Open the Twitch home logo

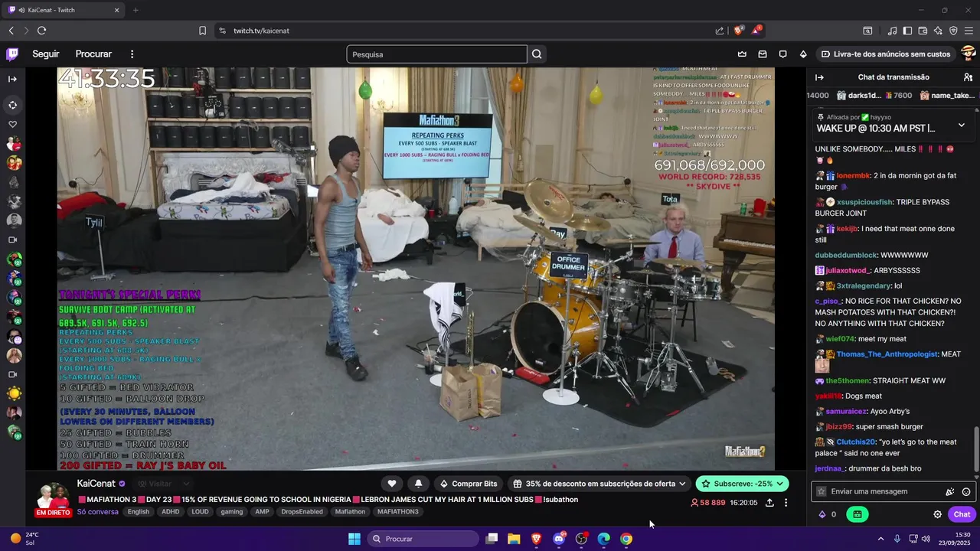point(12,54)
